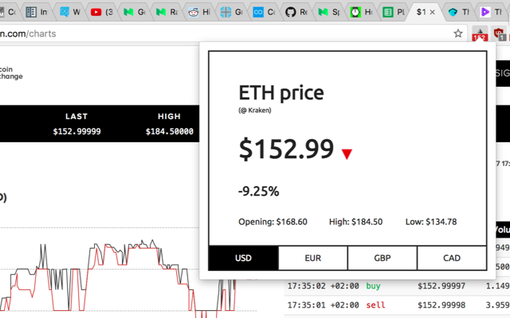Switch price currency to GBP
The width and height of the screenshot is (510, 318).
coord(382,258)
